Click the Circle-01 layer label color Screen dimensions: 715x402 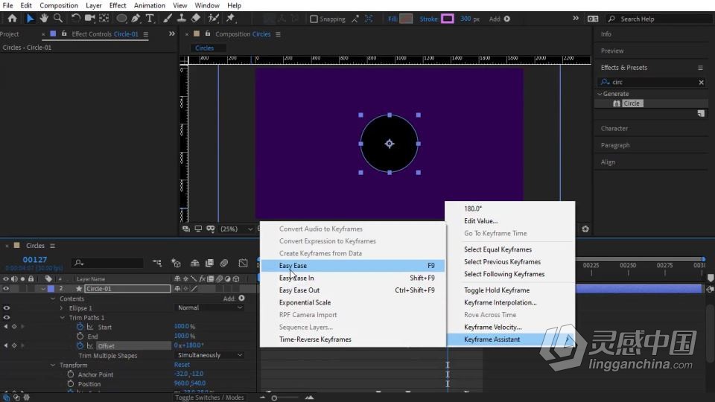(51, 289)
